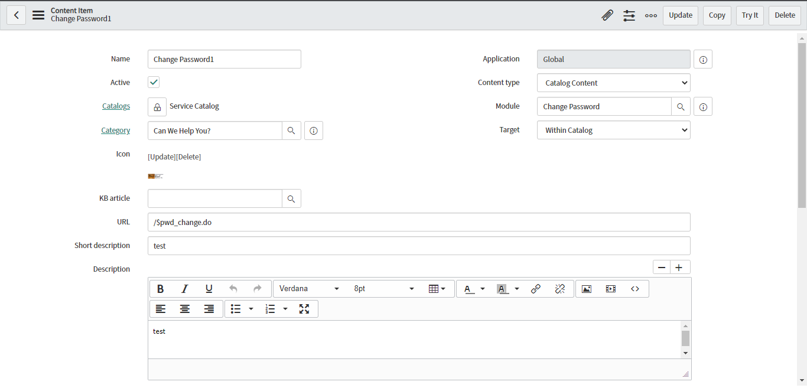Look up Module with magnifier icon
Viewport: 807px width, 388px height.
pos(681,106)
